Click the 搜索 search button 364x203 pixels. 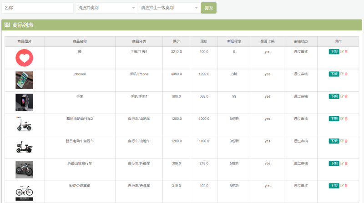point(208,8)
